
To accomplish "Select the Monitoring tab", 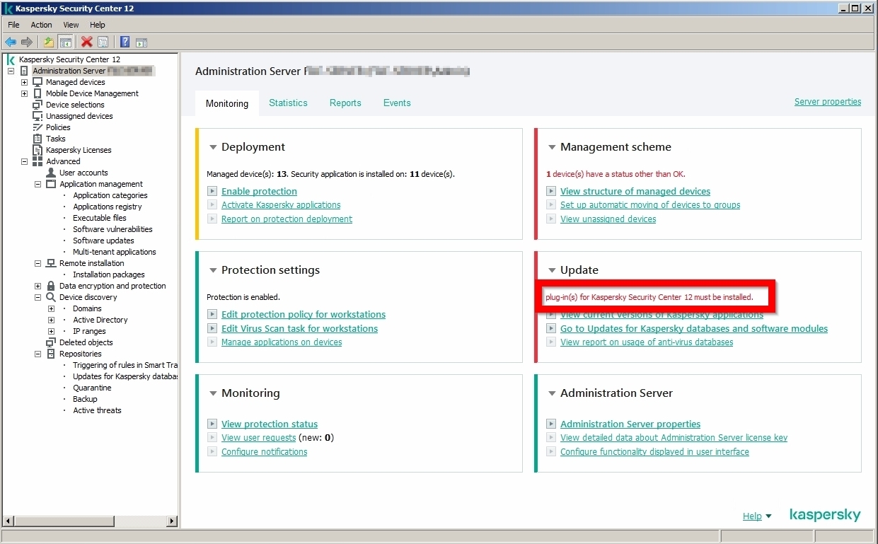I will point(227,103).
